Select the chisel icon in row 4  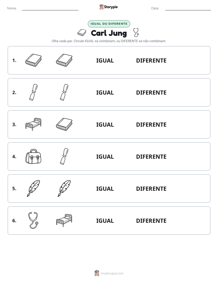(x=64, y=156)
